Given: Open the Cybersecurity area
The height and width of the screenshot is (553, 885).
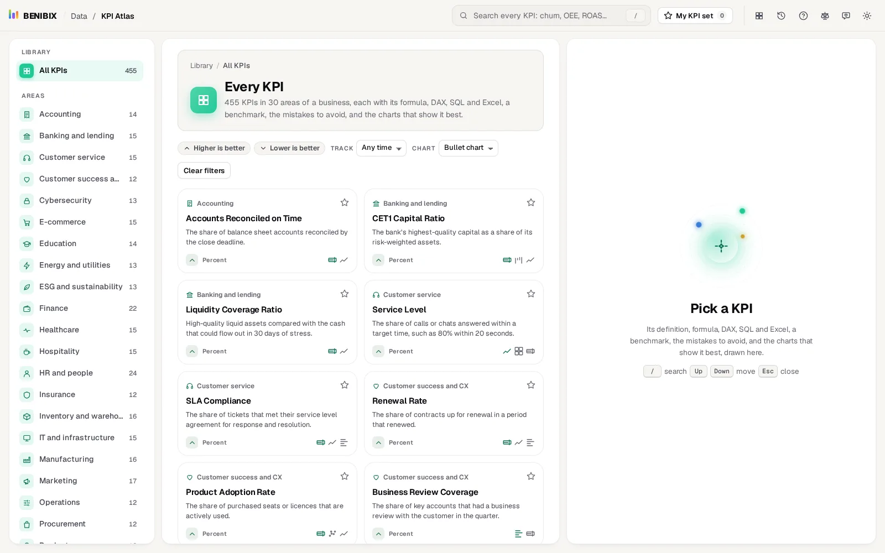Looking at the screenshot, I should click(x=80, y=201).
